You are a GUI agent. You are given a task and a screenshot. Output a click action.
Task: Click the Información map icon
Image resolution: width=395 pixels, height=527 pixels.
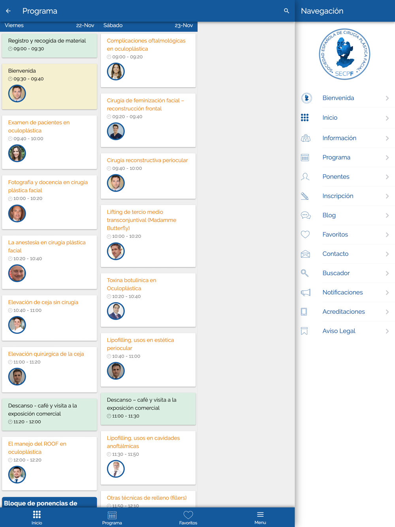coord(305,138)
